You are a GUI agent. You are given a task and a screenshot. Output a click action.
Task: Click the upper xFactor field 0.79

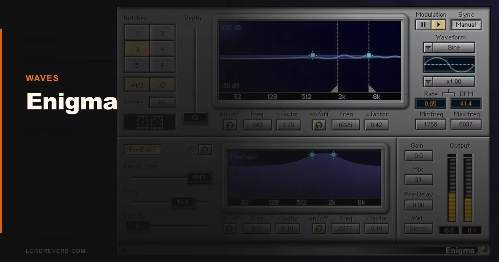[x=288, y=125]
